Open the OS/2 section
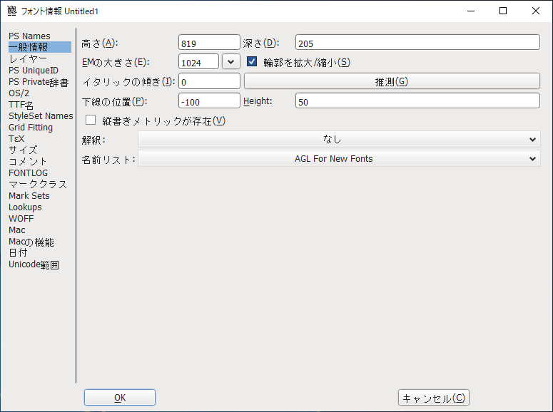553x412 pixels. click(x=19, y=93)
